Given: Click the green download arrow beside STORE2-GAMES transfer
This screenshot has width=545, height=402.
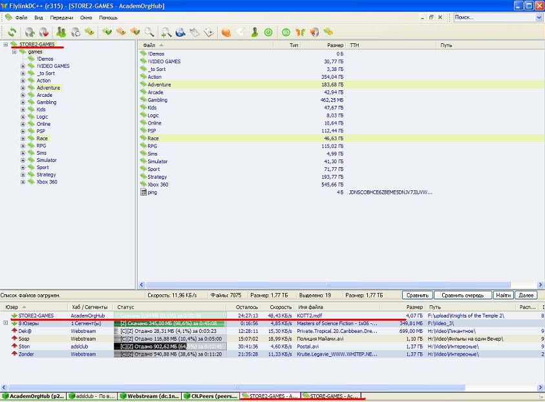Looking at the screenshot, I should point(14,316).
